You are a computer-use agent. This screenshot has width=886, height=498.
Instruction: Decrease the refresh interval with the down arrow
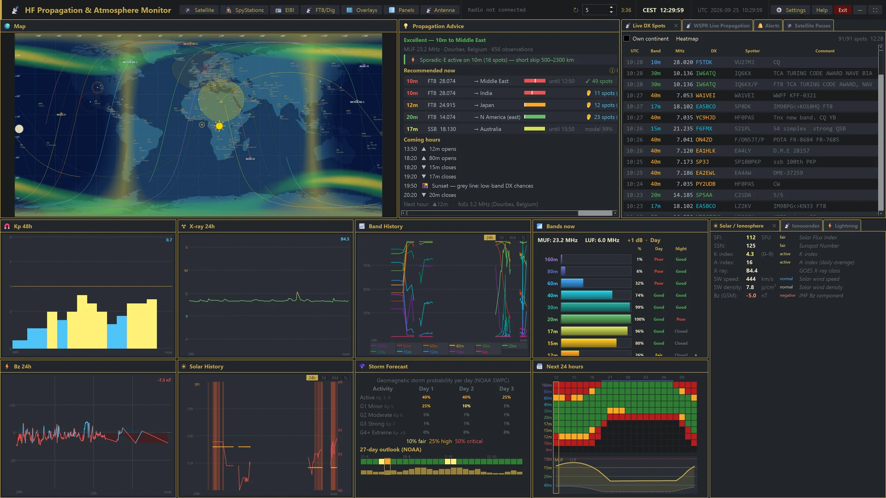[611, 12]
